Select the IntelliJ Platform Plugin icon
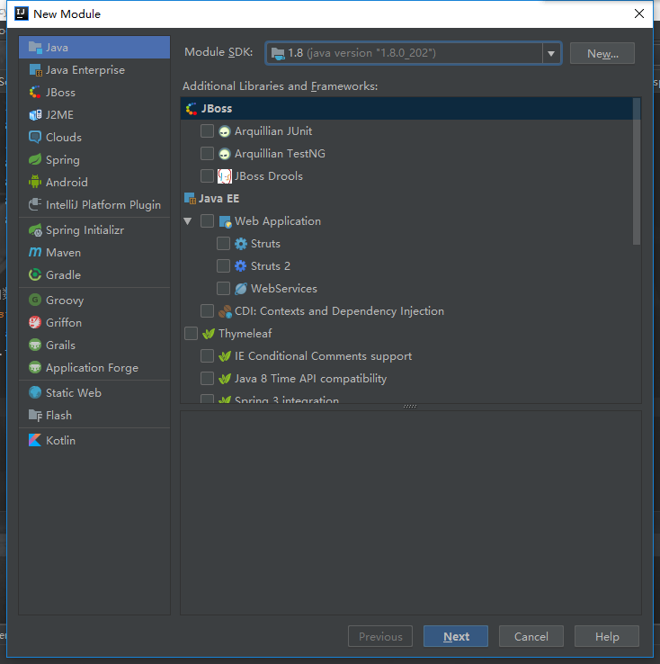Viewport: 660px width, 664px height. point(35,204)
